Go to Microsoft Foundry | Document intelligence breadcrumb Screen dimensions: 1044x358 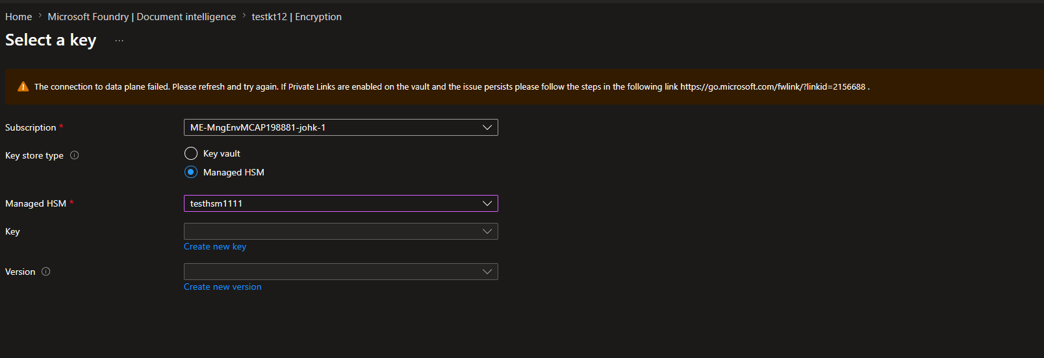142,17
